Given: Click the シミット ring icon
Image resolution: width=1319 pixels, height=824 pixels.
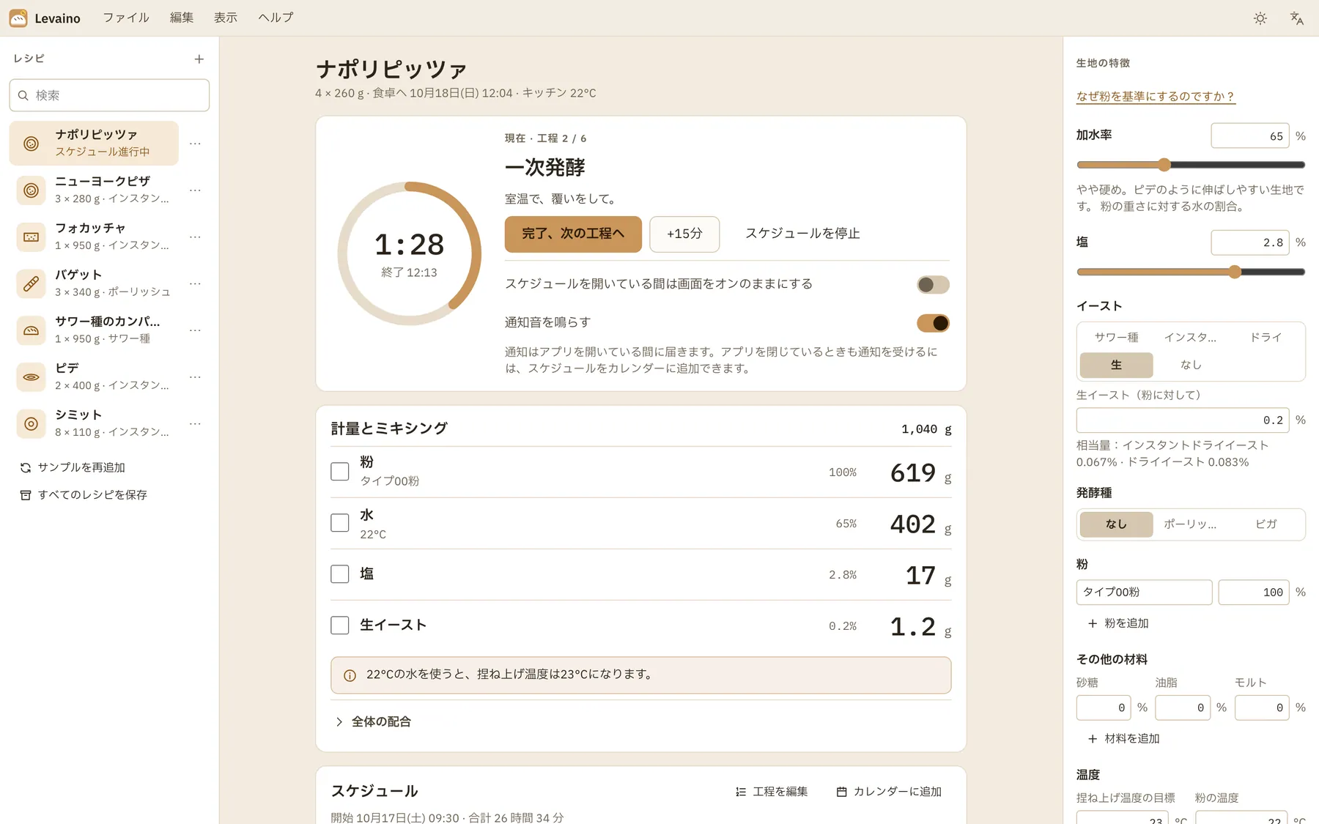Looking at the screenshot, I should tap(31, 424).
